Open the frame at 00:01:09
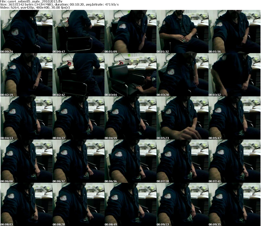 point(130,32)
